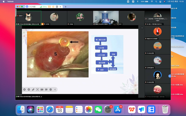The width and height of the screenshot is (186, 116).
Task: Click the screen capture frame icon
Action: (37, 89)
